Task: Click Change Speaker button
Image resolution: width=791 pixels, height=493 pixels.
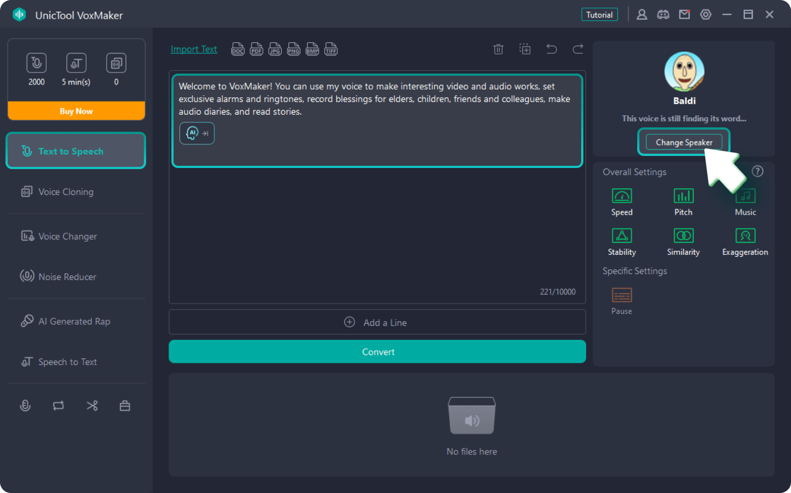Action: click(x=684, y=142)
